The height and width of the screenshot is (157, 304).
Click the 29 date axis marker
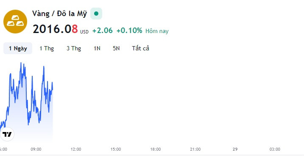click(235, 149)
